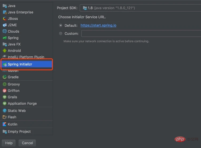
Task: Click the IntelliJ Platform Plugin icon
Action: click(x=5, y=57)
